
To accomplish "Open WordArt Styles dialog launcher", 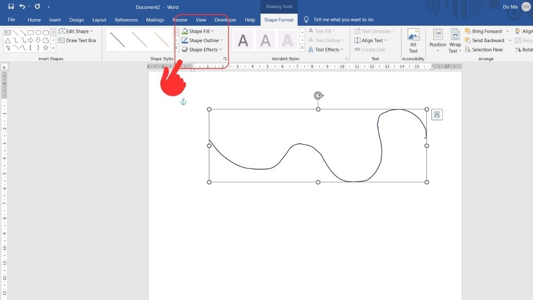I will (x=346, y=59).
